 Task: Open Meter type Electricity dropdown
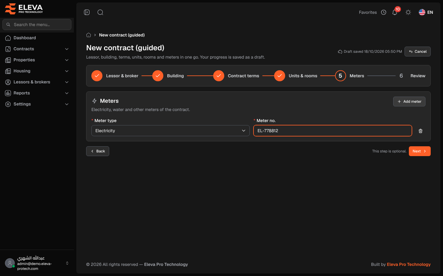(170, 131)
